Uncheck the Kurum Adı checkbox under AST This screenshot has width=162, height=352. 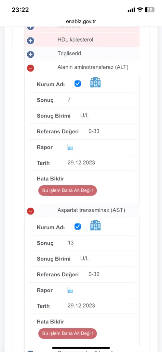click(x=78, y=227)
